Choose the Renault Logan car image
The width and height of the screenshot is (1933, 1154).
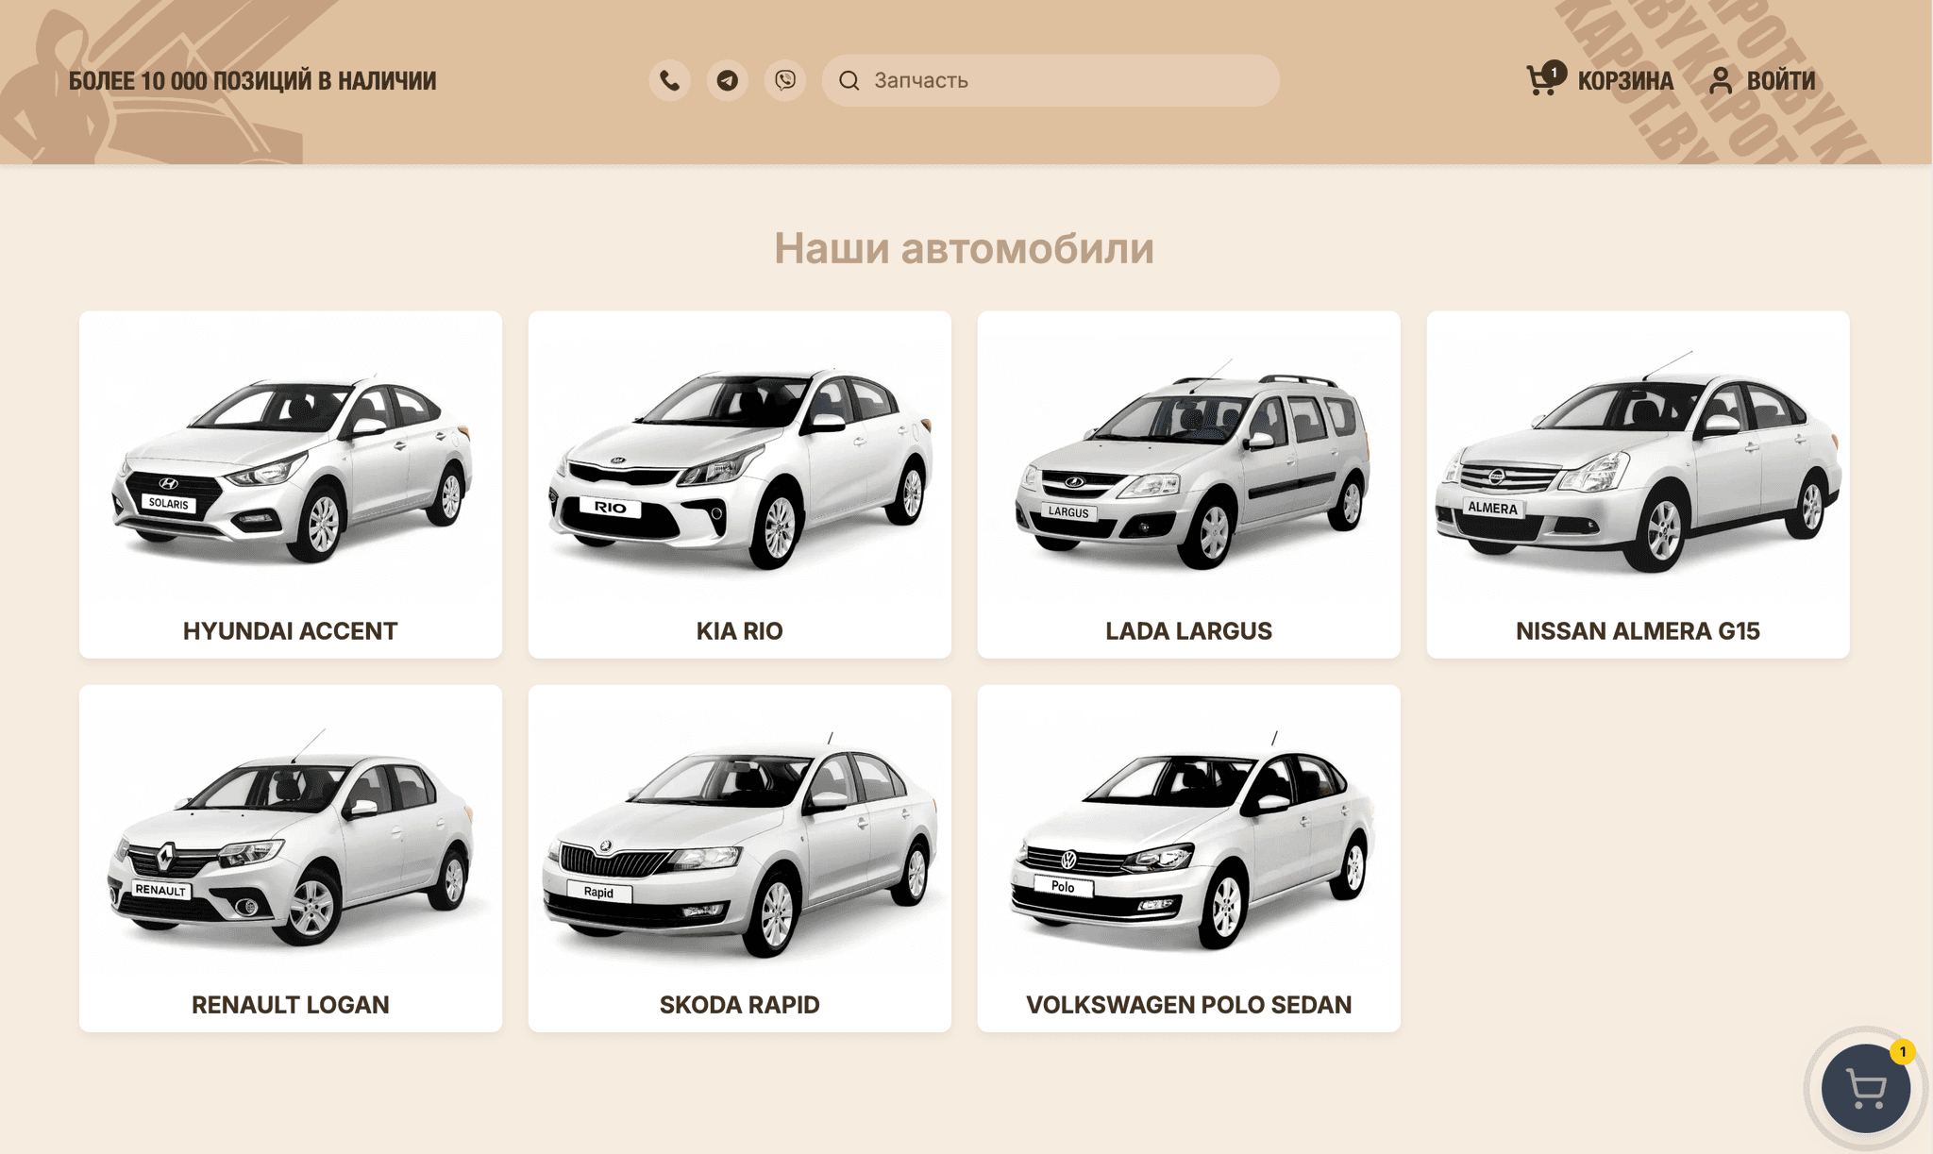coord(291,840)
